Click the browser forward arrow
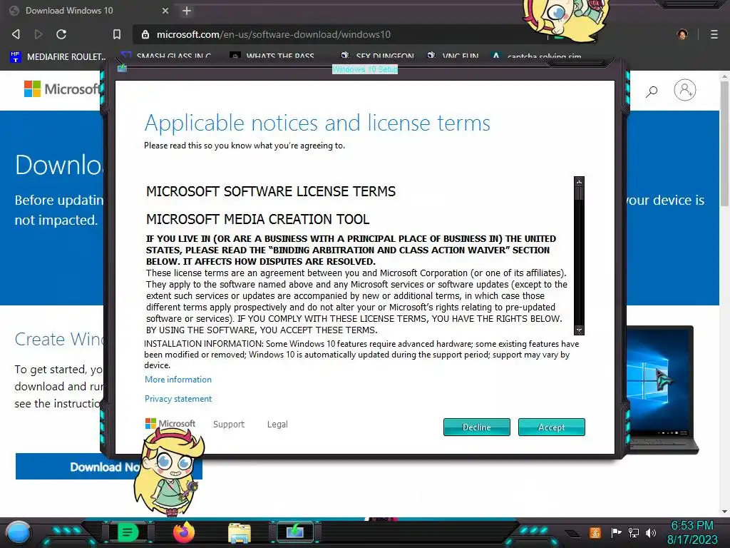The image size is (730, 548). click(38, 34)
